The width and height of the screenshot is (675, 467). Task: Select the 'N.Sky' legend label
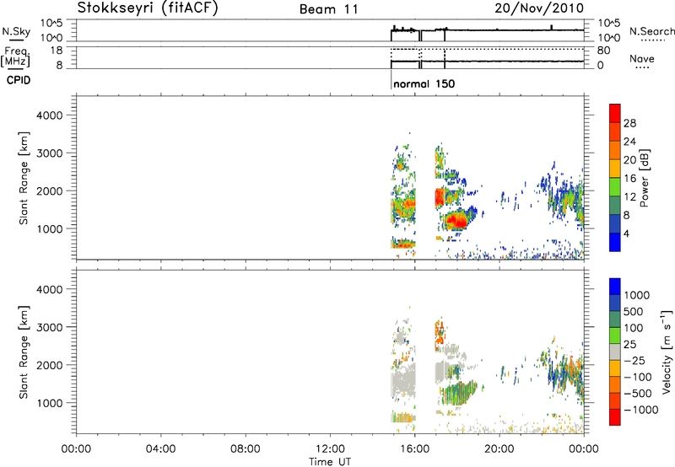tap(16, 31)
